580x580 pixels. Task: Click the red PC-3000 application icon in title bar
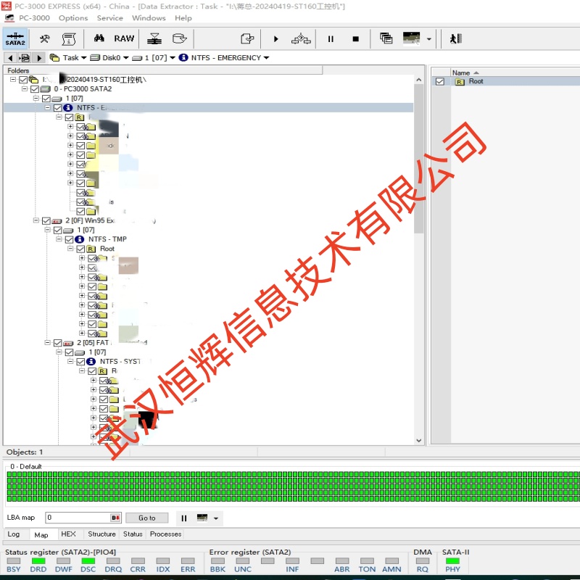[x=7, y=6]
